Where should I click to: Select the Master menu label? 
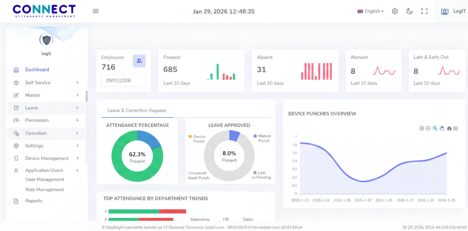pos(33,95)
